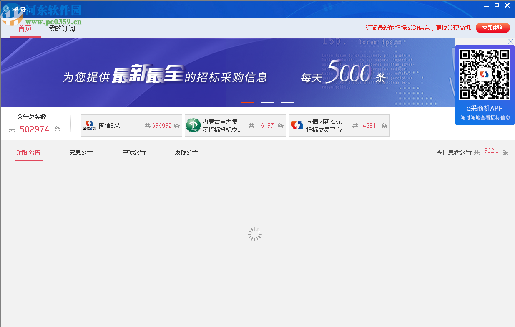The height and width of the screenshot is (327, 515).
Task: Open the 废标公告 tab
Action: pos(186,152)
